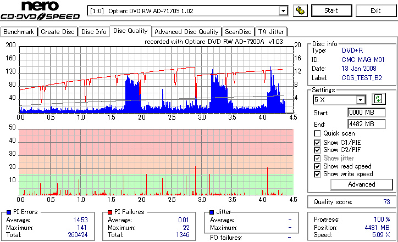Click the Speed value 5.09 X

(x=381, y=235)
